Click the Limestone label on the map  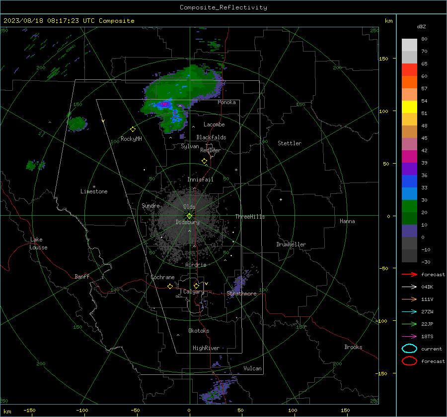pos(94,191)
